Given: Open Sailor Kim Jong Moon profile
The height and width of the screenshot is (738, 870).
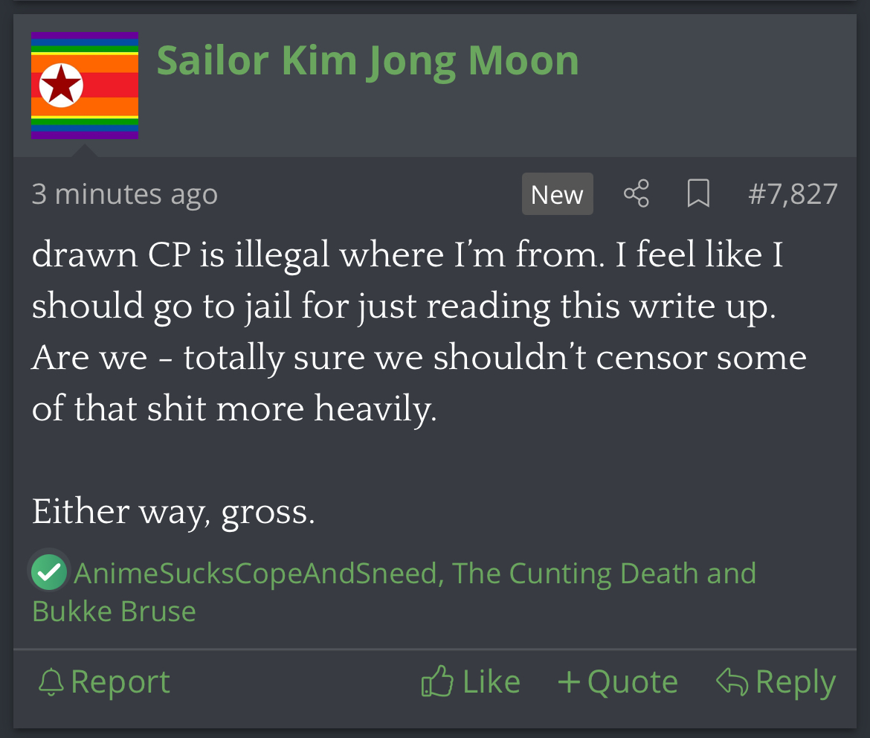Looking at the screenshot, I should coord(368,61).
